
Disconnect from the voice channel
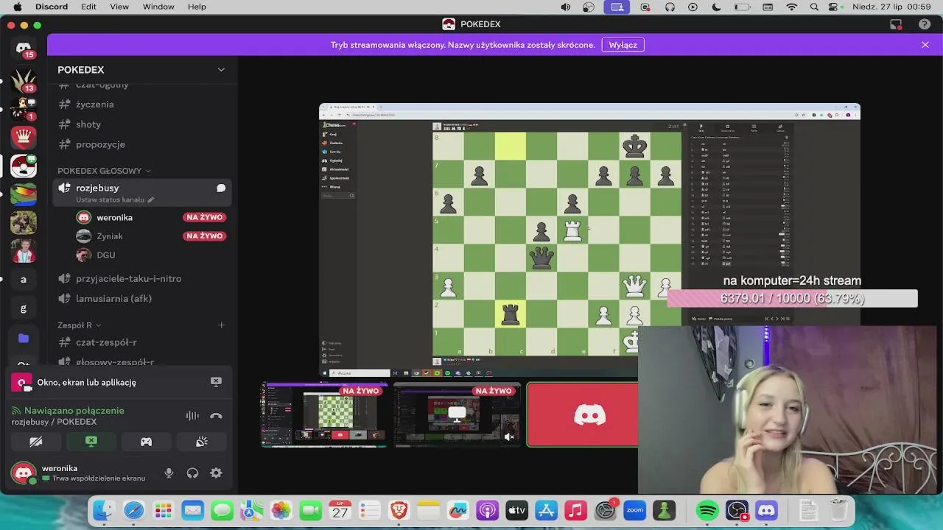pos(216,416)
